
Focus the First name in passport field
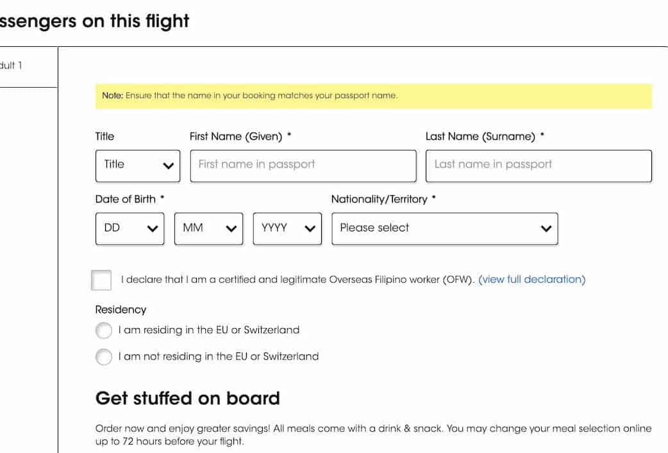pos(303,165)
